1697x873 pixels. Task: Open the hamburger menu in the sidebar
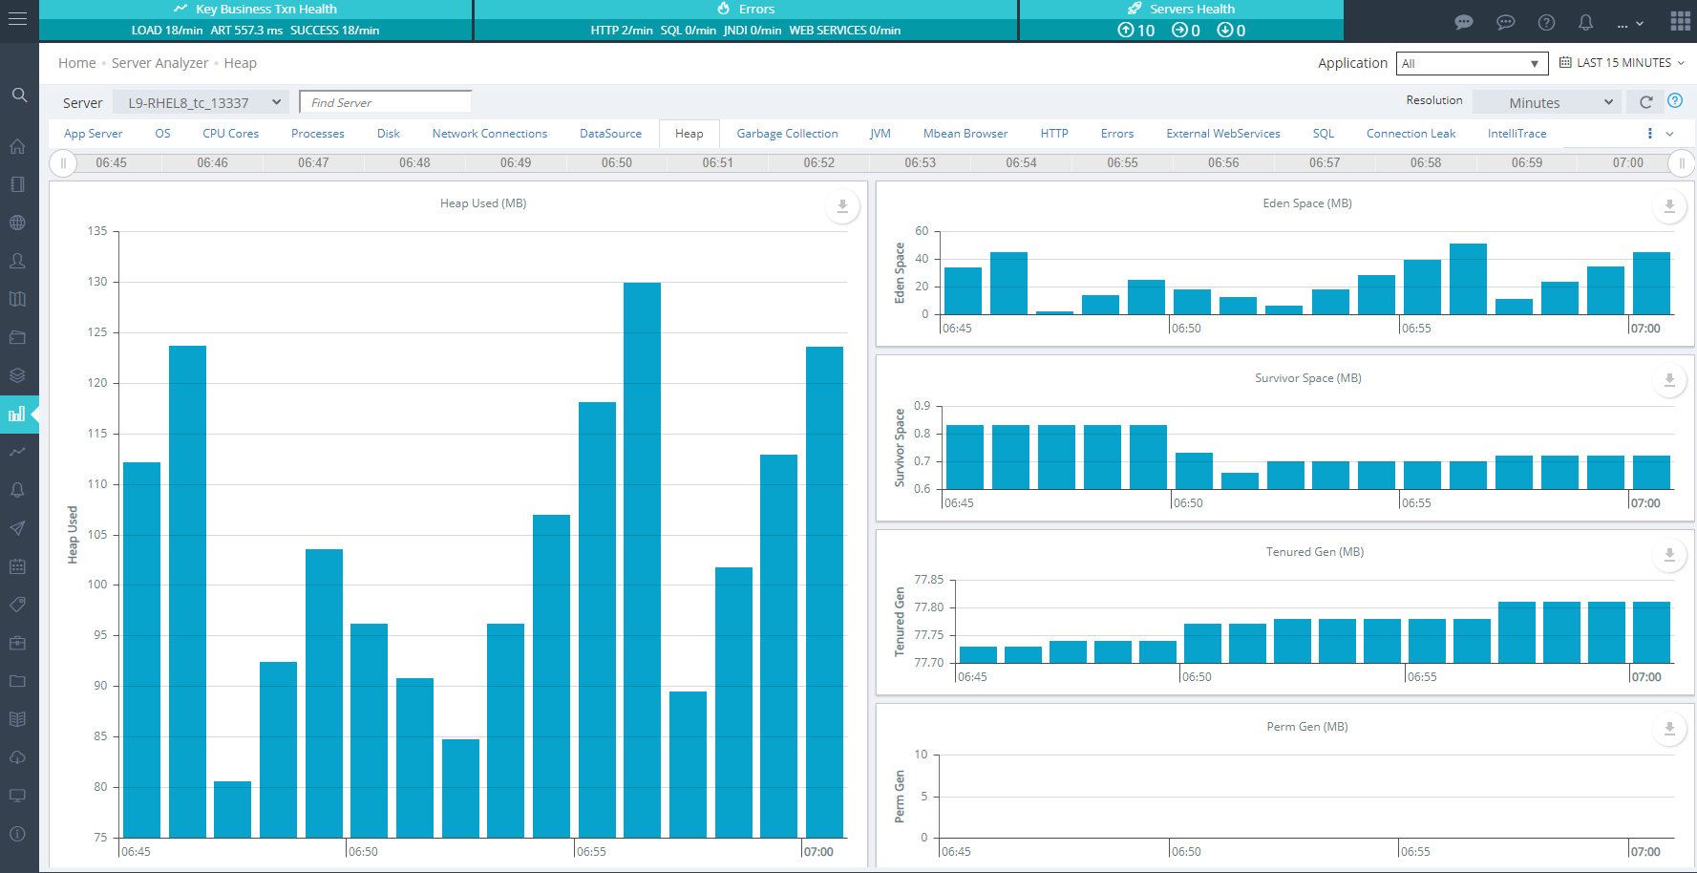(17, 19)
